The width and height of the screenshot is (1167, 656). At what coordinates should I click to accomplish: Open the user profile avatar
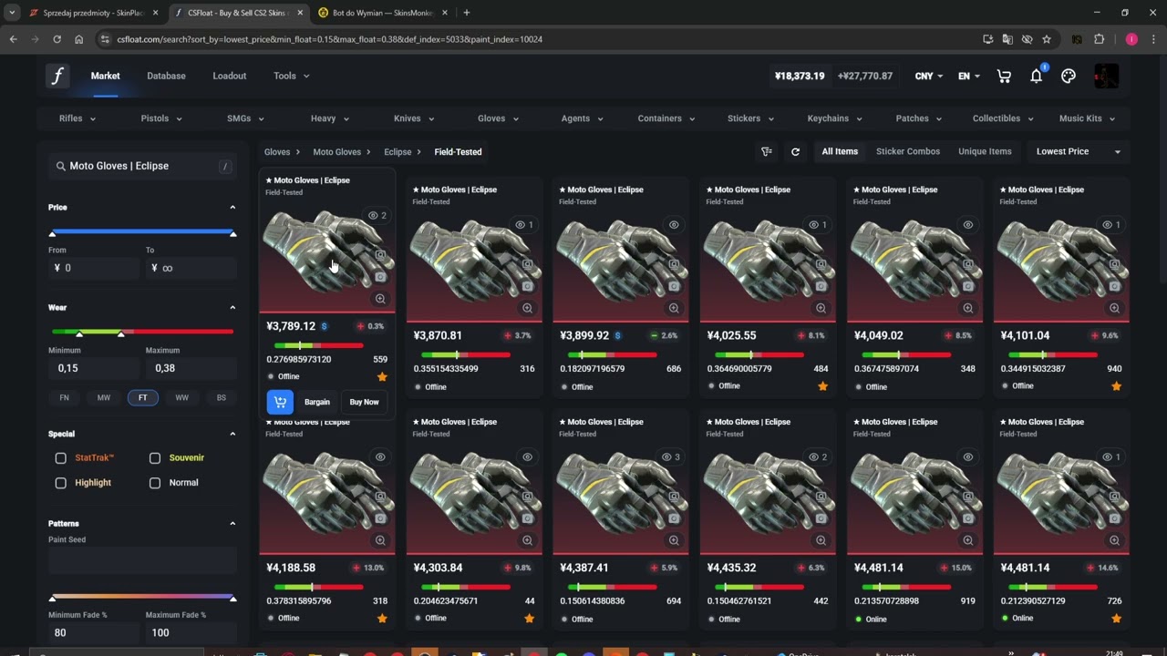pyautogui.click(x=1107, y=77)
